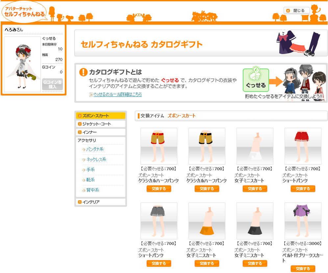Open the 背中系 accessory category
The image size is (328, 273).
coord(92,190)
